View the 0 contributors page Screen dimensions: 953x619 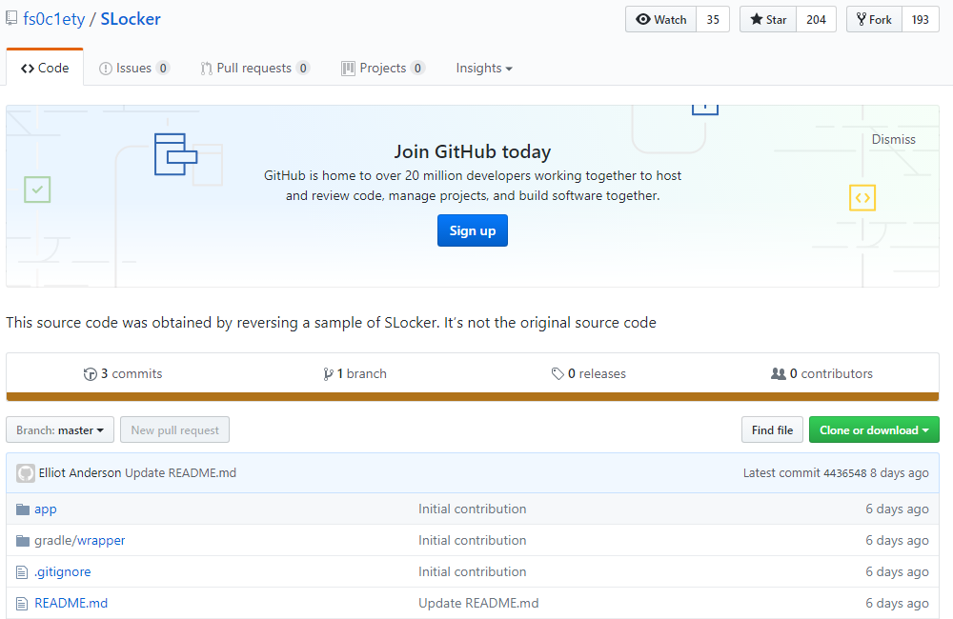(x=821, y=373)
